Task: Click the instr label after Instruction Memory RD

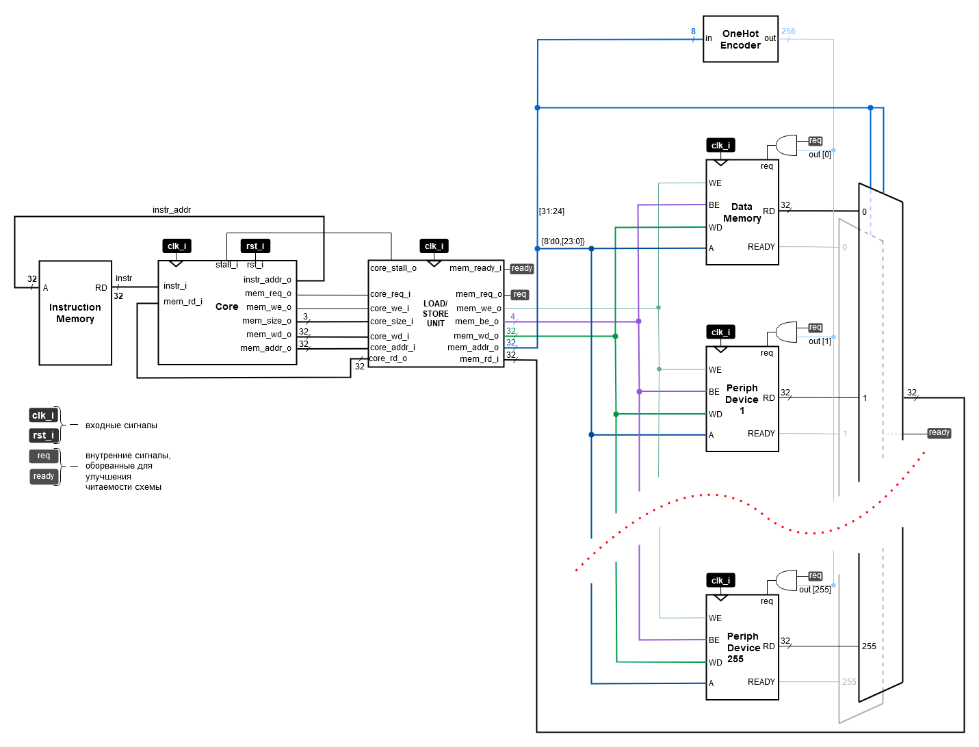Action: [x=124, y=278]
